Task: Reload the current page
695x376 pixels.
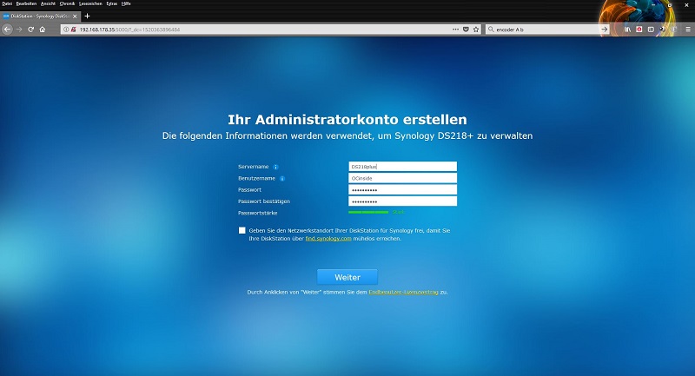Action: coord(31,30)
